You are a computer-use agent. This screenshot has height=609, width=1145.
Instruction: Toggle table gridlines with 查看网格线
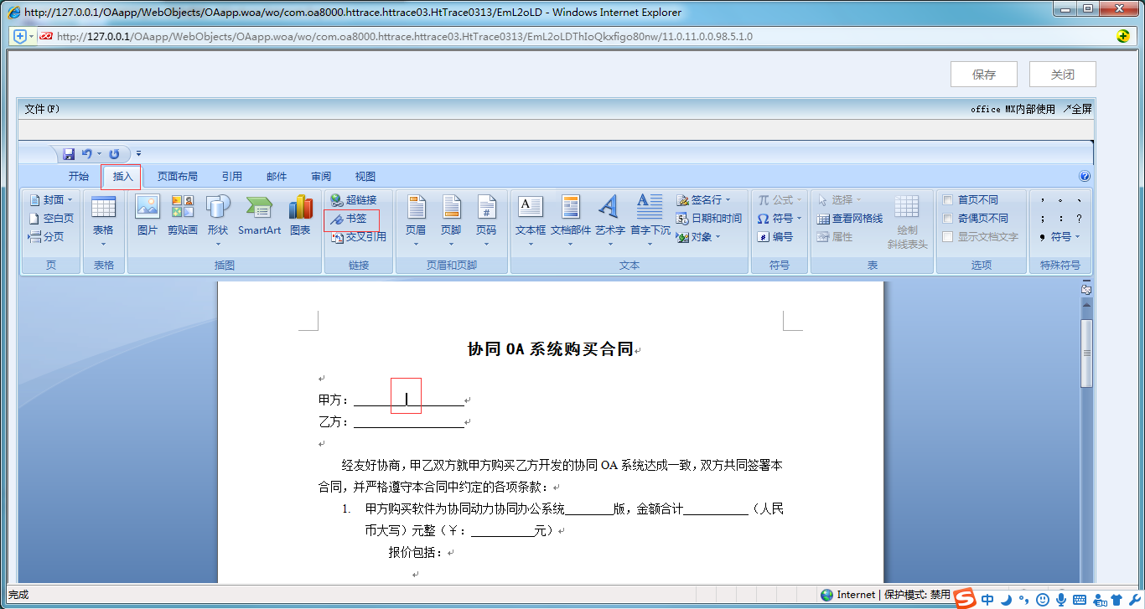click(849, 218)
